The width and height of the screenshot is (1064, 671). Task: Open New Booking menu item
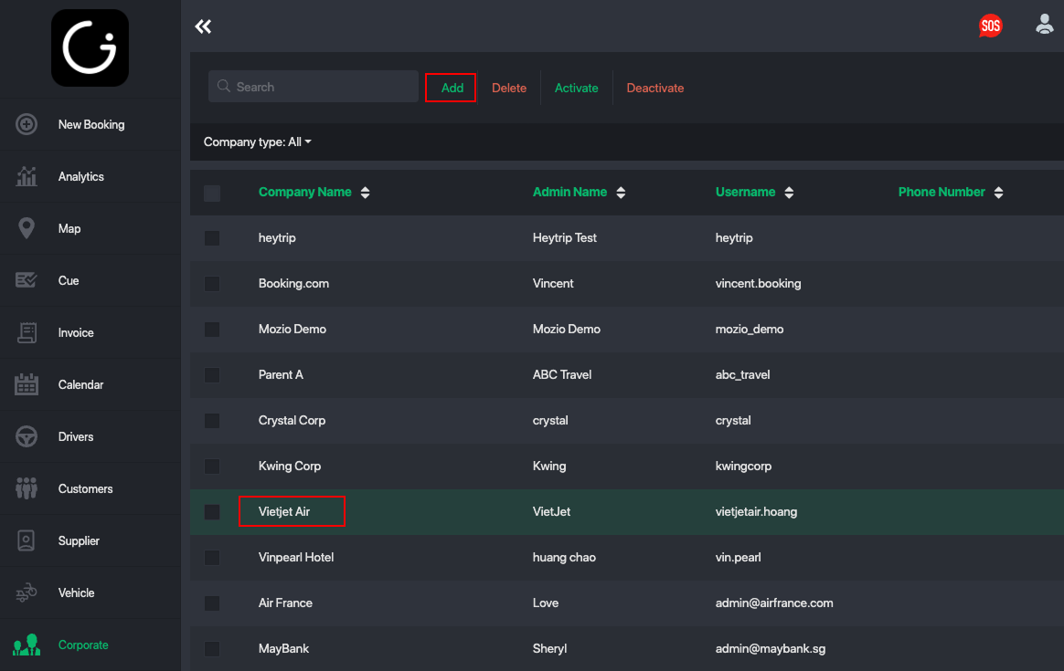pyautogui.click(x=90, y=125)
